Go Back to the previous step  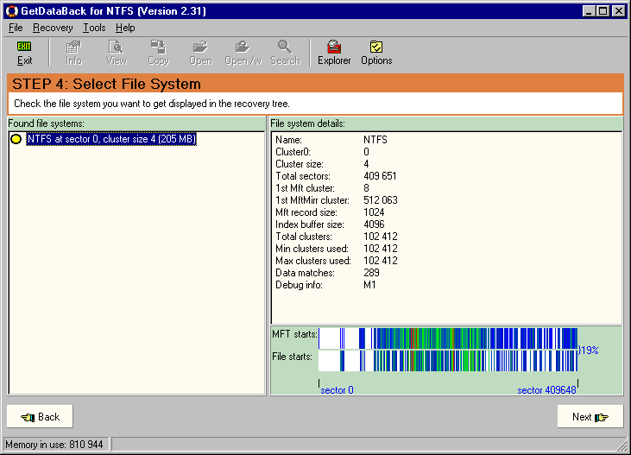[40, 417]
